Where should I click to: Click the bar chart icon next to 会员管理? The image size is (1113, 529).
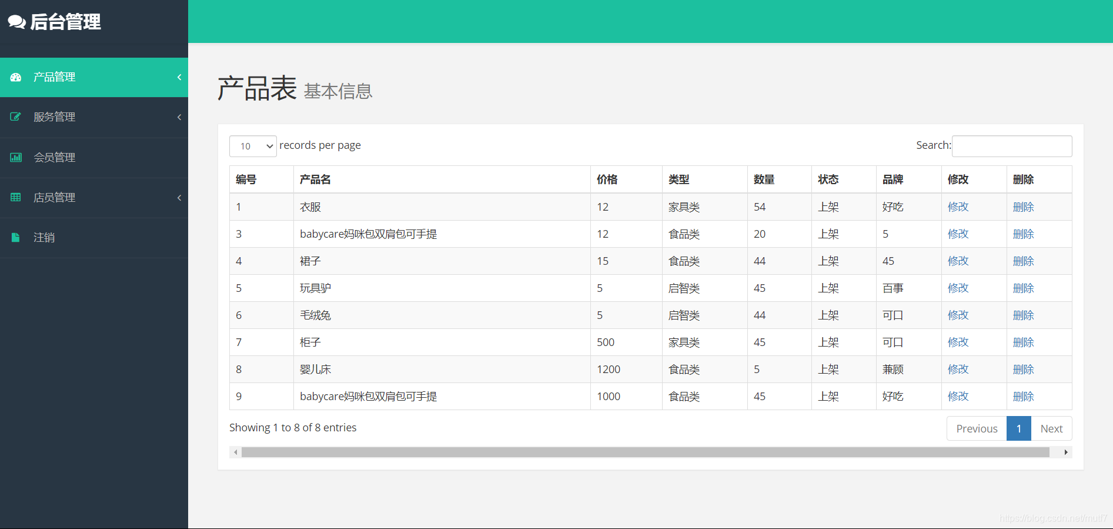(16, 157)
